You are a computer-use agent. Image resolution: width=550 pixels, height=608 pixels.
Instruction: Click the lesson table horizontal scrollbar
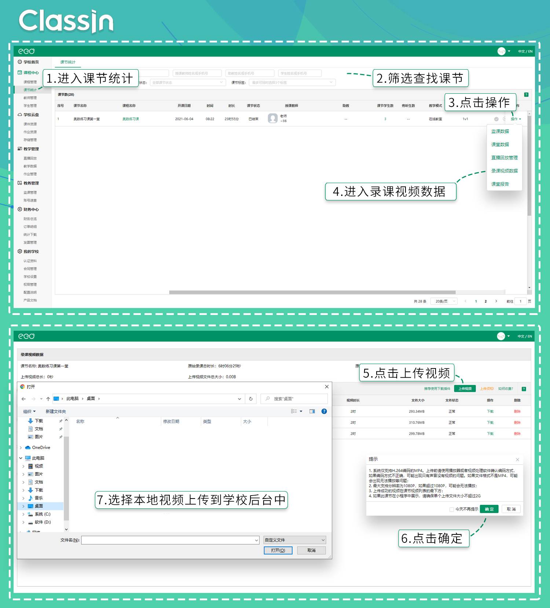(x=312, y=292)
